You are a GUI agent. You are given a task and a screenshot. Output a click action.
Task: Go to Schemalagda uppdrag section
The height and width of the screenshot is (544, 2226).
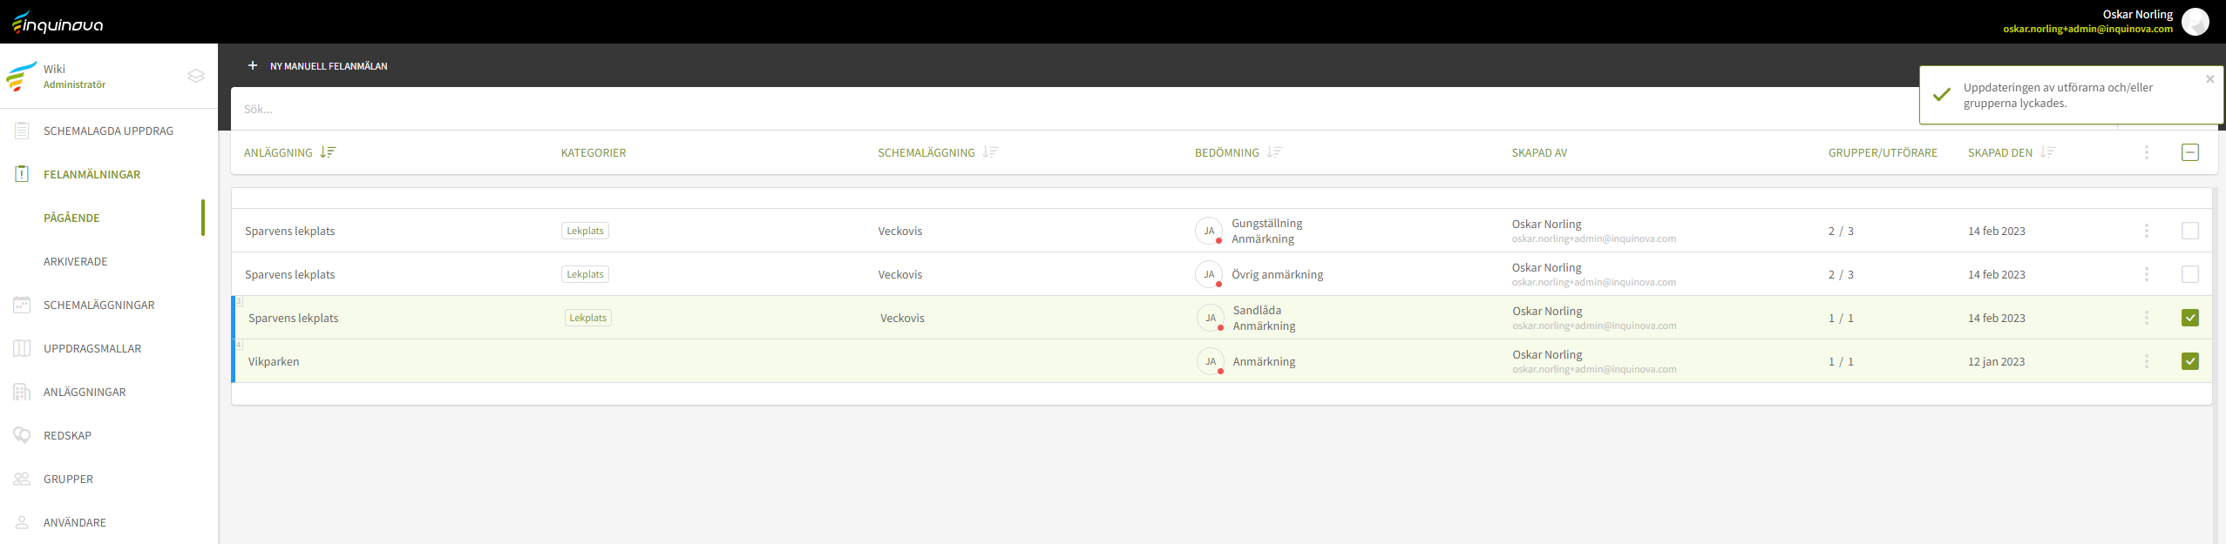tap(108, 131)
